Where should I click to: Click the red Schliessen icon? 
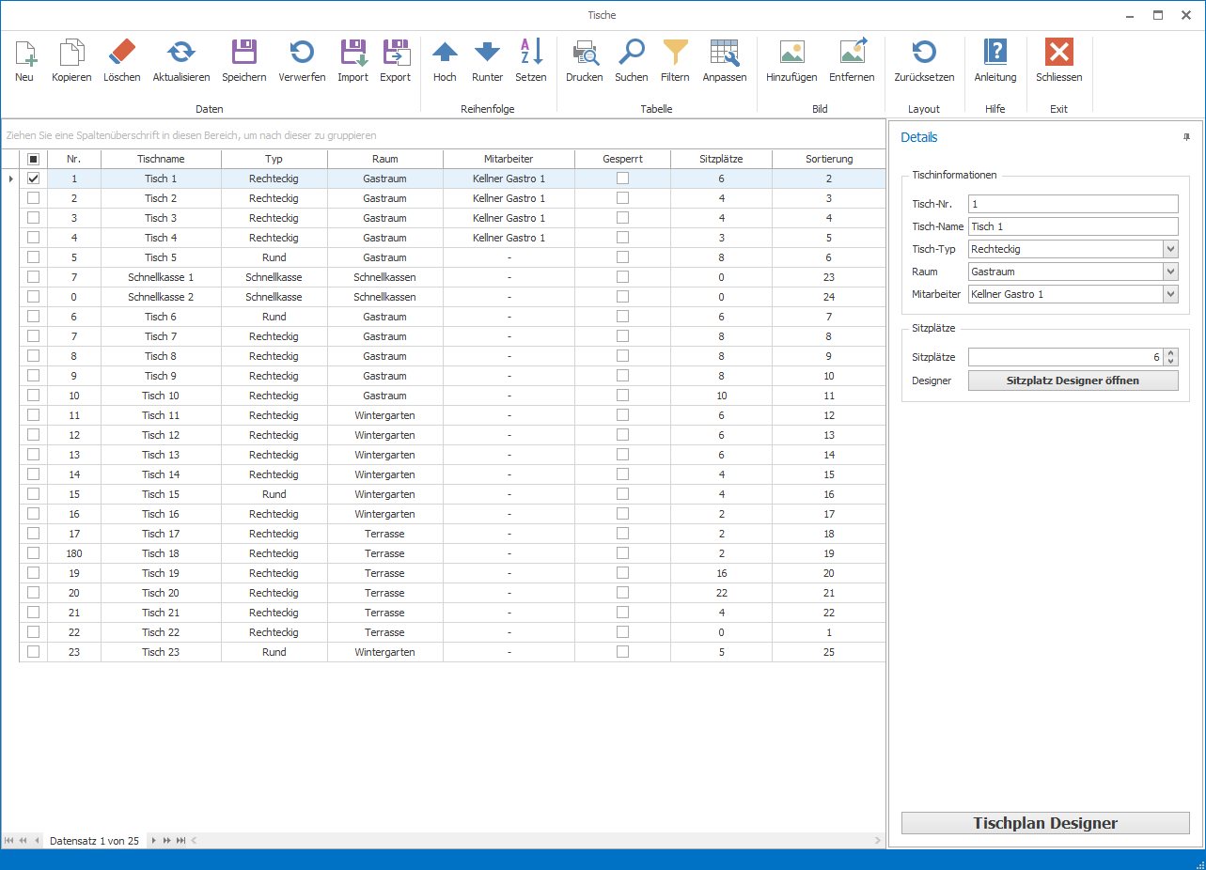click(1059, 54)
